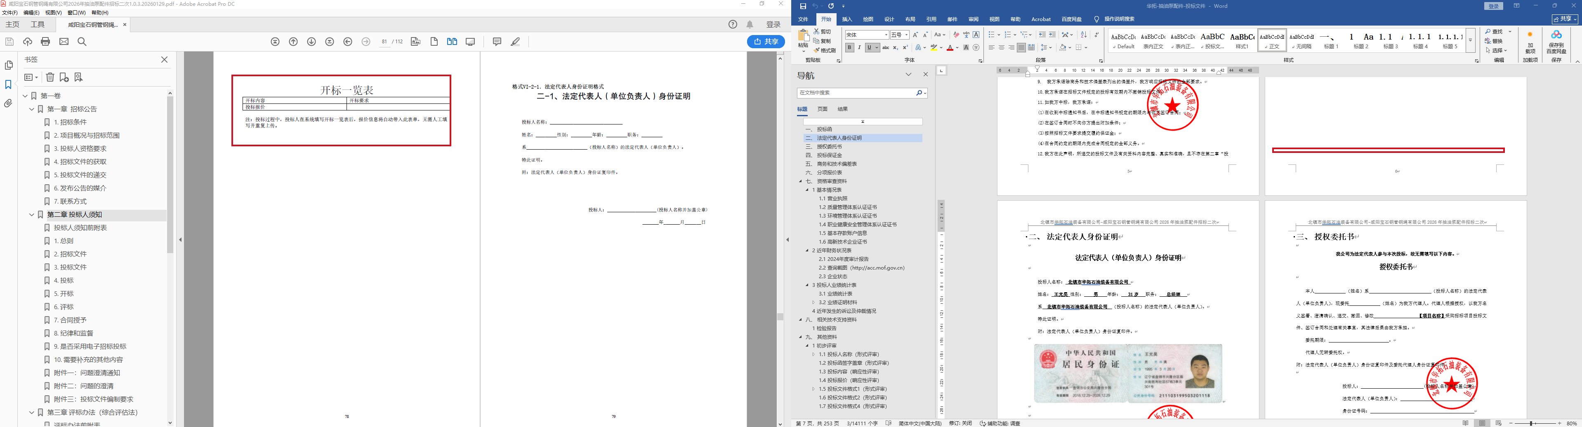
Task: Enable two-page view in Acrobat
Action: tap(452, 42)
